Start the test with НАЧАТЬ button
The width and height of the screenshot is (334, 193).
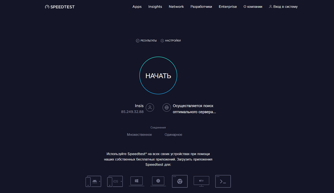point(158,75)
